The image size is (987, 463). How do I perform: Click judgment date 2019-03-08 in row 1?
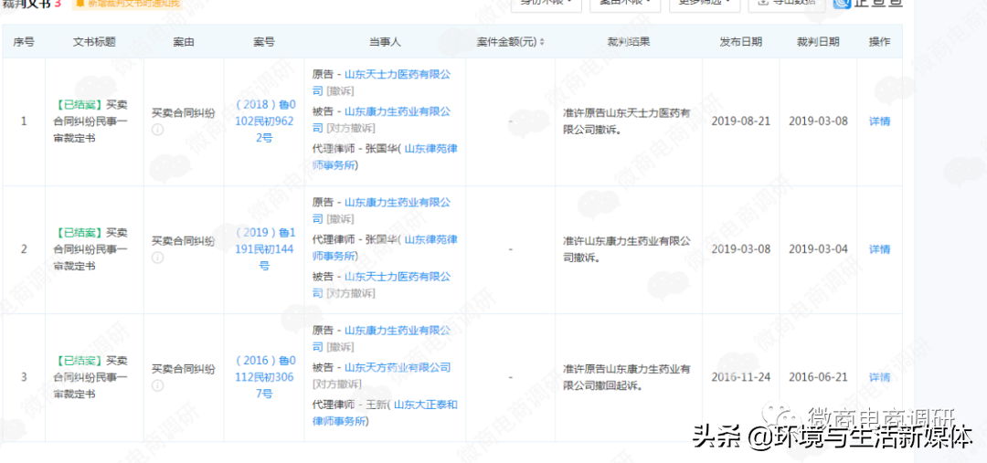[x=818, y=121]
